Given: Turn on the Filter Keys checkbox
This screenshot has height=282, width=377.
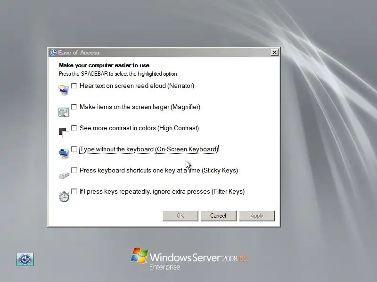Looking at the screenshot, I should [74, 191].
